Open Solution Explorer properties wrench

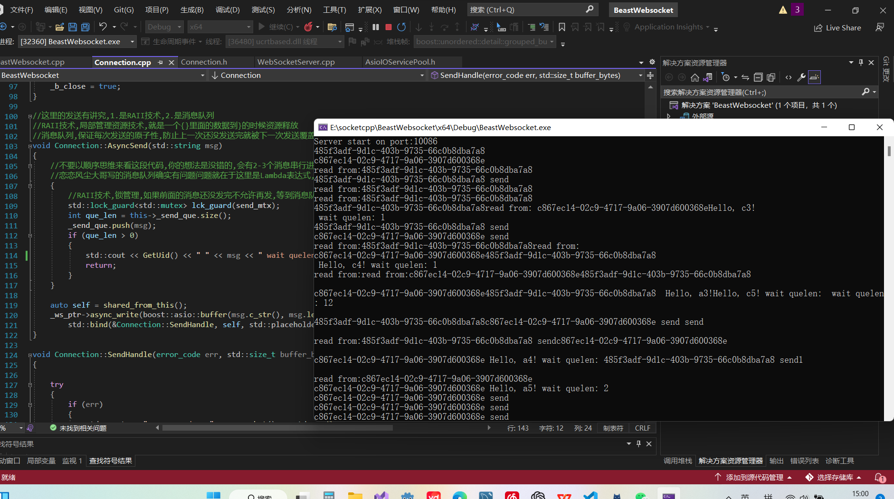801,77
